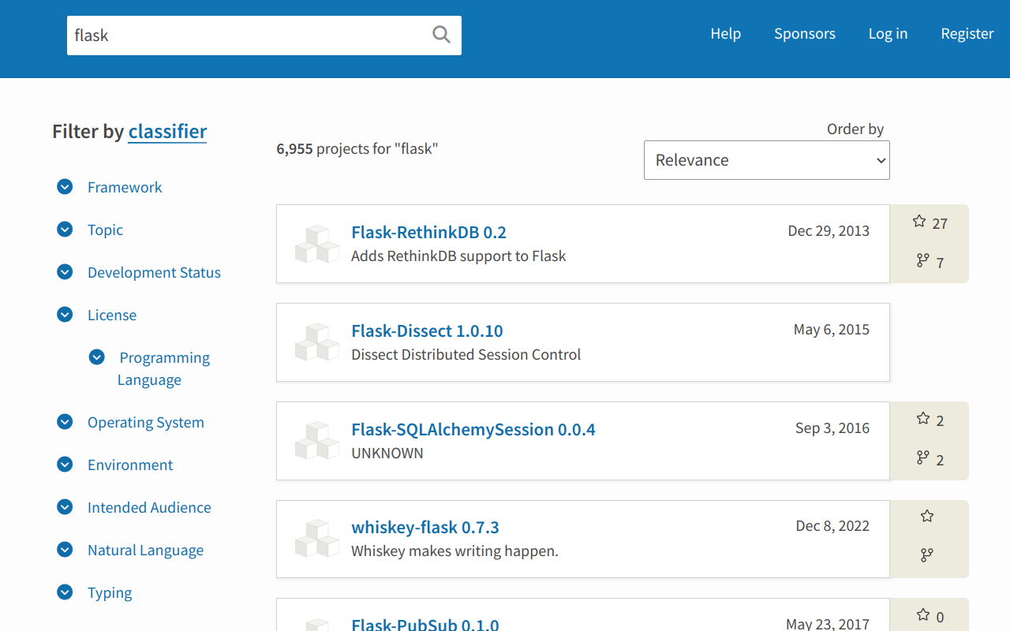Click the fork icon for Flask-RethinkDB
The width and height of the screenshot is (1010, 631).
tap(922, 260)
